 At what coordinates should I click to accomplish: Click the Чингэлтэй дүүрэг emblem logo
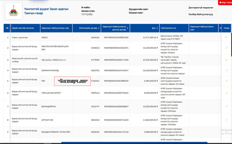(x=12, y=11)
